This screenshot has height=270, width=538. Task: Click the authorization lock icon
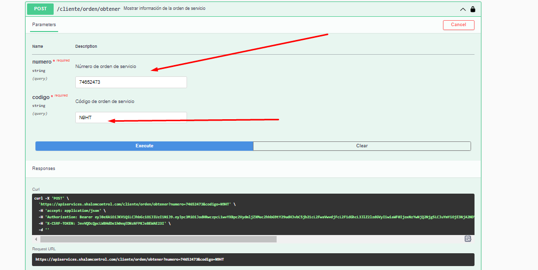473,9
